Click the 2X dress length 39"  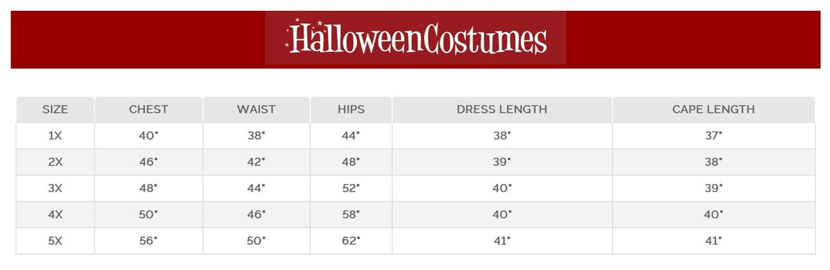[502, 162]
